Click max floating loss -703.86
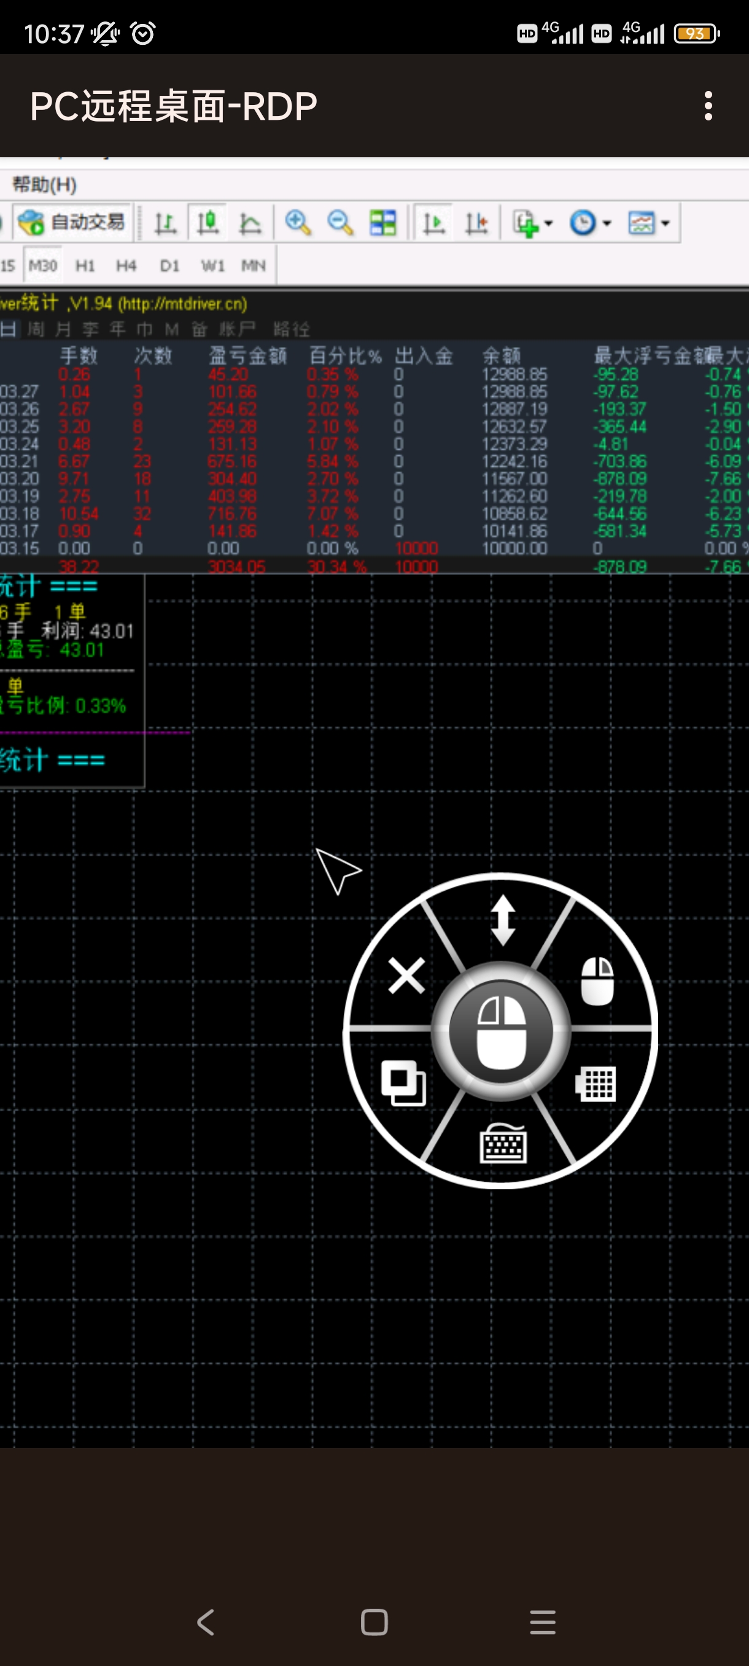Viewport: 749px width, 1666px height. pos(619,462)
